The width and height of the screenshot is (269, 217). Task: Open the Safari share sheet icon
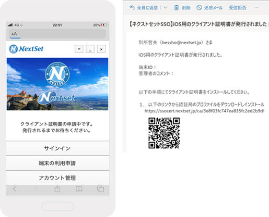pyautogui.click(x=57, y=189)
